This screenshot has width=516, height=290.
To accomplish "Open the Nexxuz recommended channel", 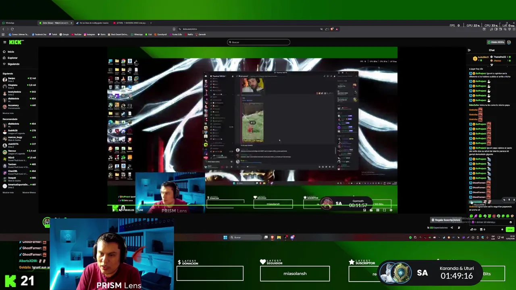I will pyautogui.click(x=19, y=151).
